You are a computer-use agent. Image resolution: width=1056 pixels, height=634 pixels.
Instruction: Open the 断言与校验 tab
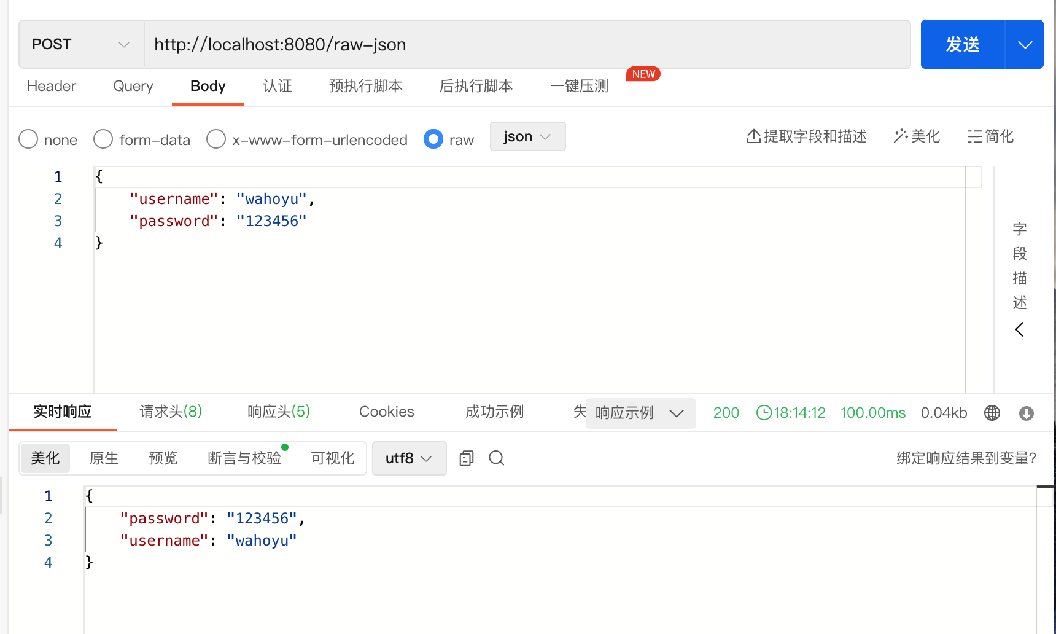click(244, 458)
